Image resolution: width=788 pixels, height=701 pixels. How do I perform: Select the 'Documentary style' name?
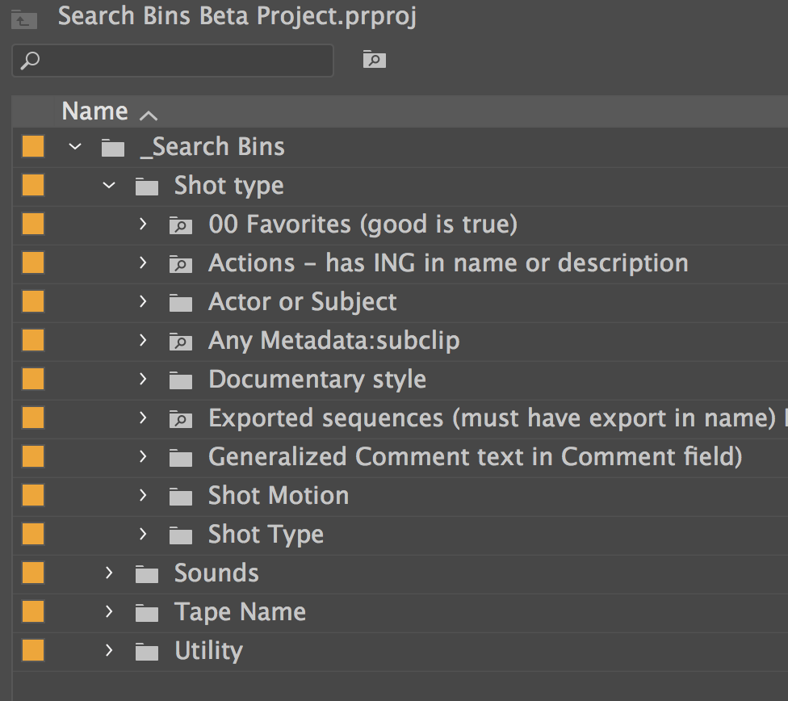point(317,380)
